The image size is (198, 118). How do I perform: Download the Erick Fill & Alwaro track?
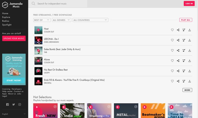(x=189, y=81)
